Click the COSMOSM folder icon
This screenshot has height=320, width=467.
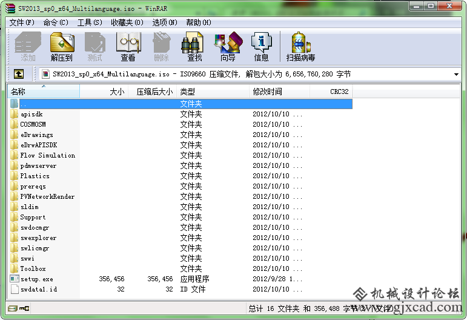pyautogui.click(x=15, y=124)
